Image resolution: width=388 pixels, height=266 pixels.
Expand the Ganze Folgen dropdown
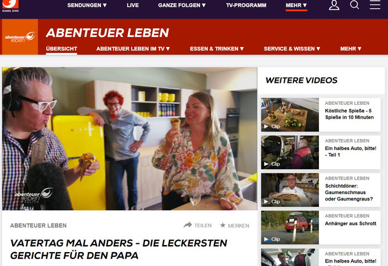pyautogui.click(x=182, y=5)
